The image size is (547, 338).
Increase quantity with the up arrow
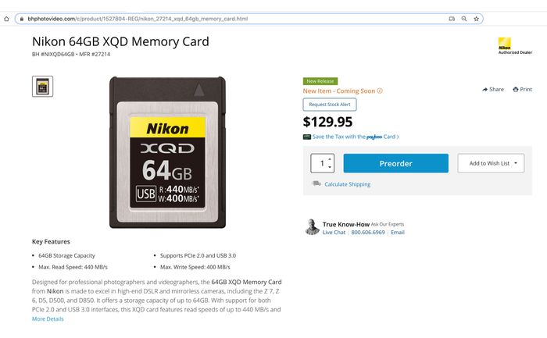point(330,159)
